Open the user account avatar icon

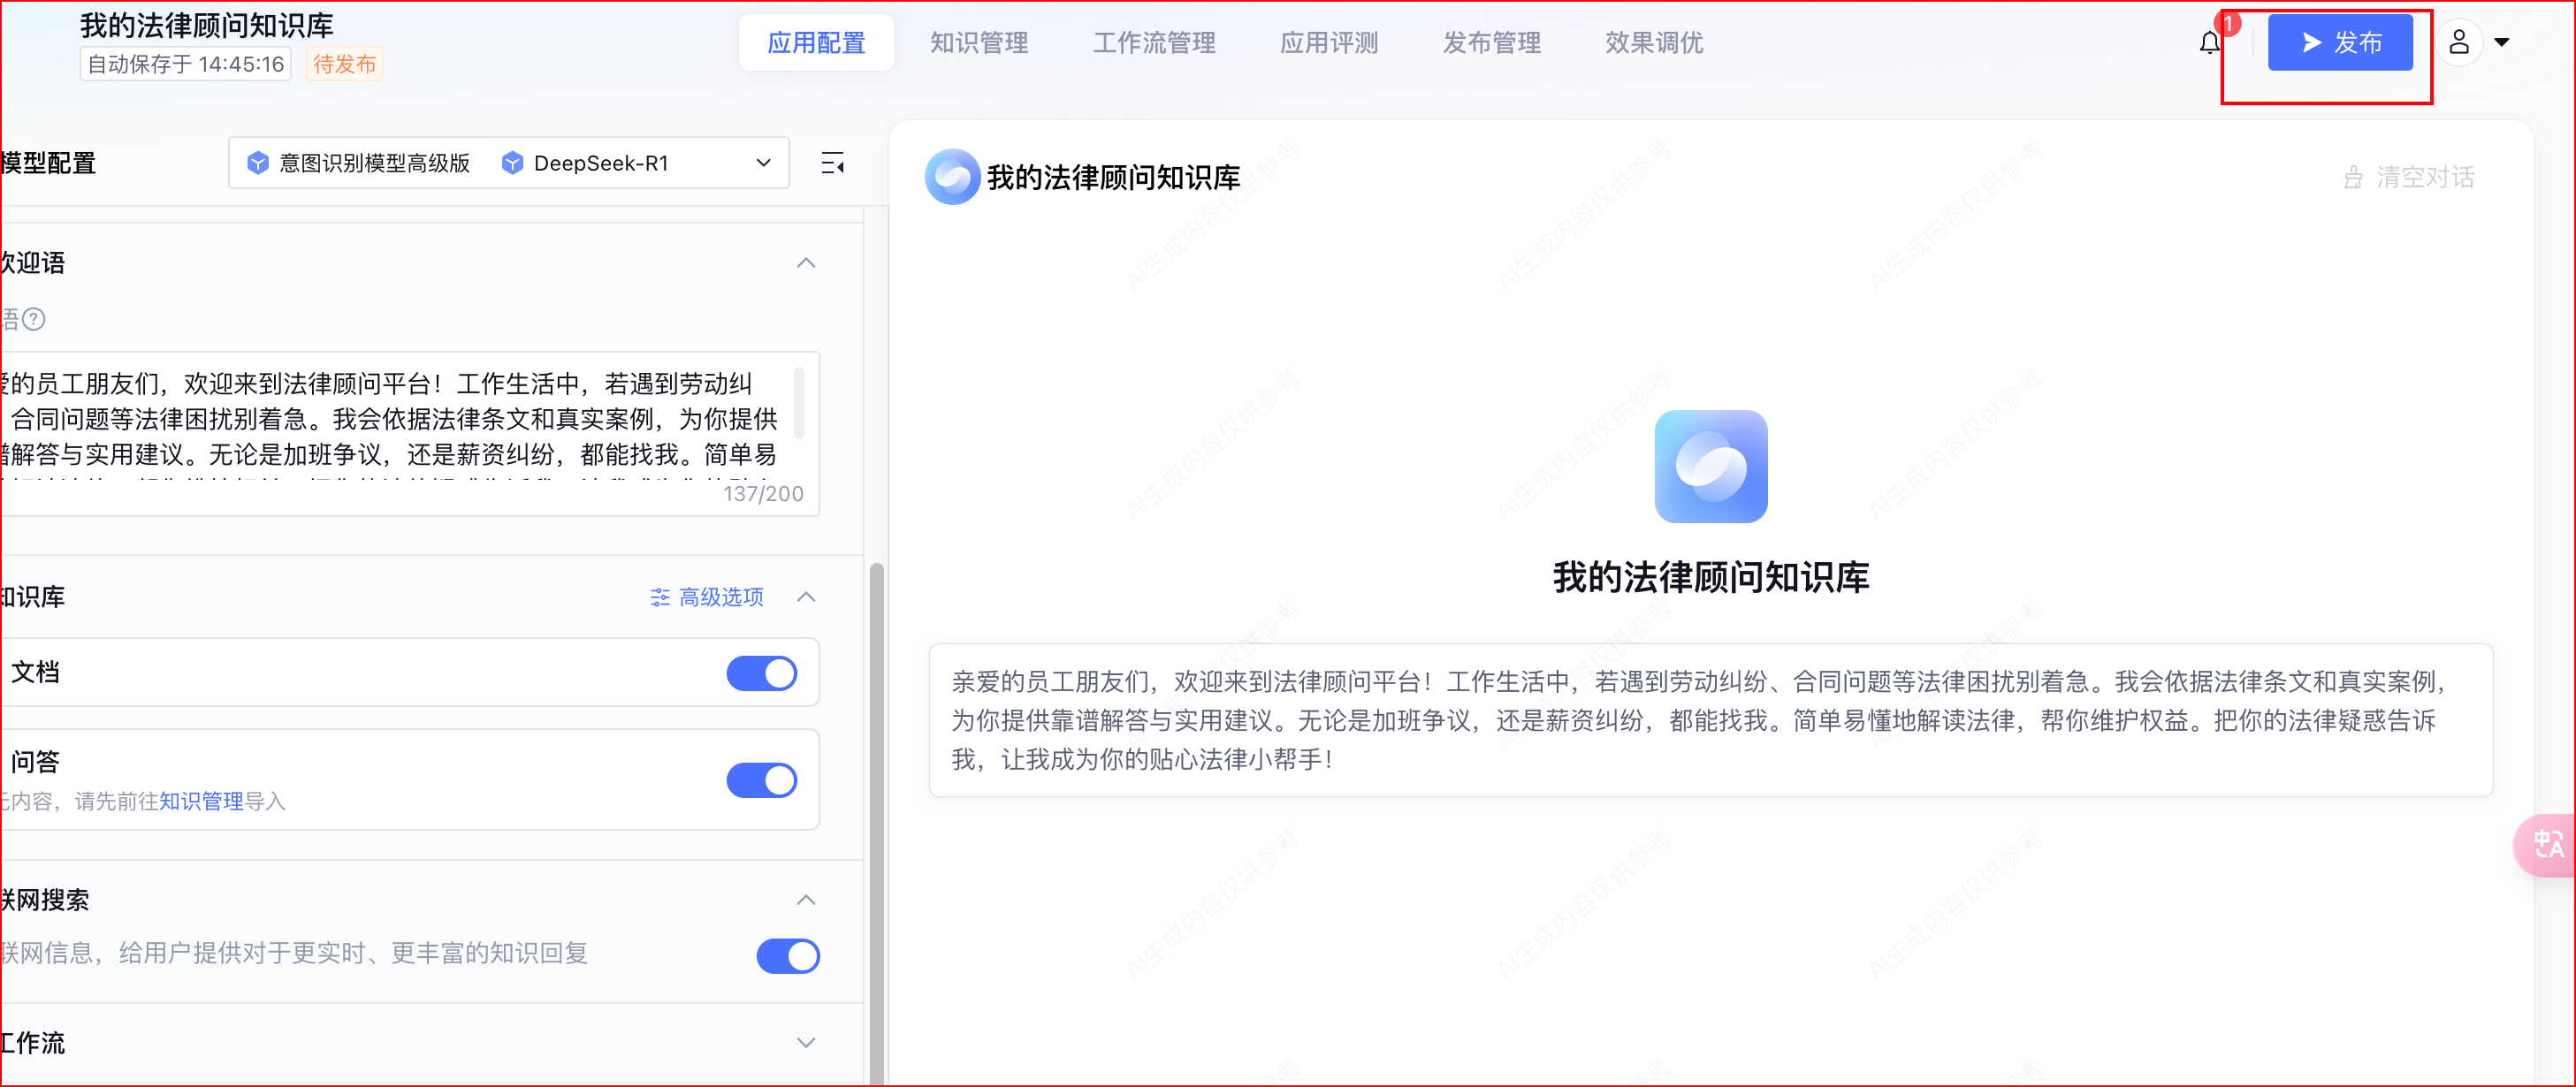(x=2458, y=43)
